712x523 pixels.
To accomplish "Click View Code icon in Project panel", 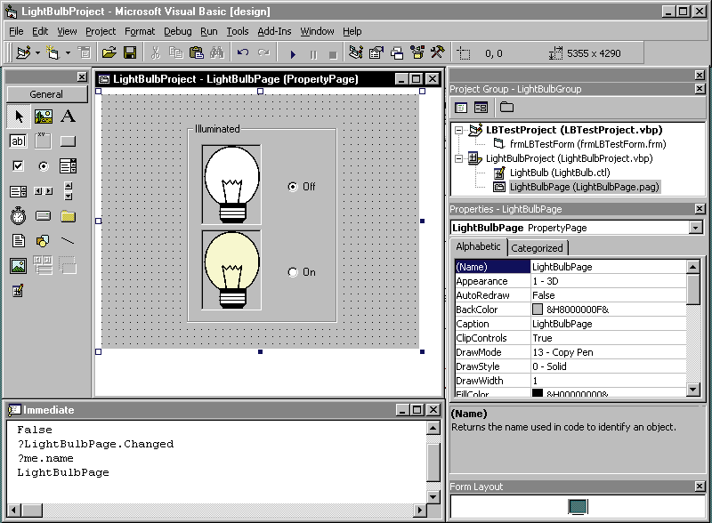I will pyautogui.click(x=461, y=108).
